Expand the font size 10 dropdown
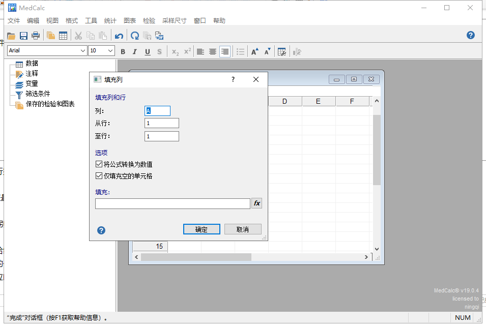 click(110, 51)
